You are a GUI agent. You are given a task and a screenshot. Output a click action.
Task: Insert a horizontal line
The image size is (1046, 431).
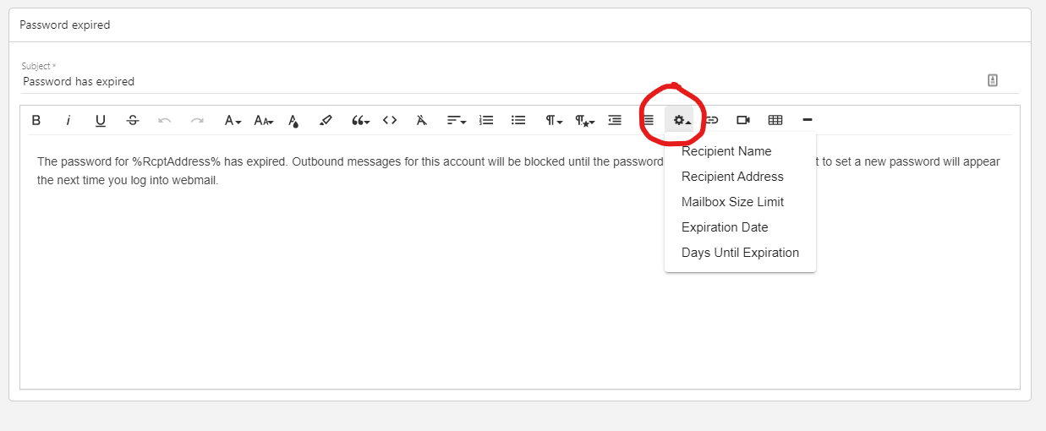pyautogui.click(x=808, y=120)
